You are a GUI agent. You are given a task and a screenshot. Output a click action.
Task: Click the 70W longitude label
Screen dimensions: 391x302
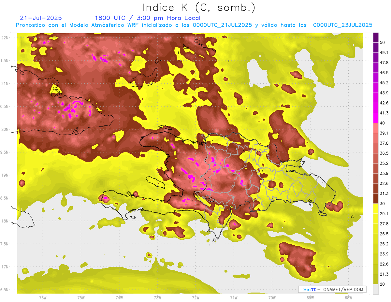tap(272, 297)
